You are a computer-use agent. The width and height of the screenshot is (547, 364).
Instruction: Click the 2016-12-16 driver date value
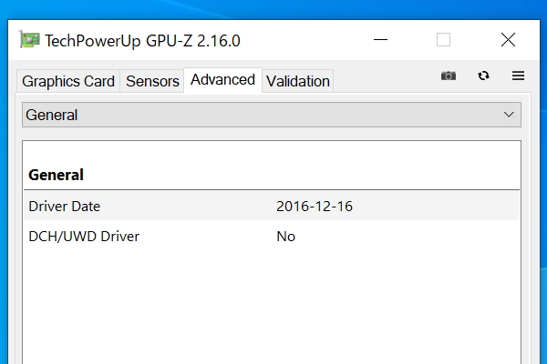click(314, 206)
